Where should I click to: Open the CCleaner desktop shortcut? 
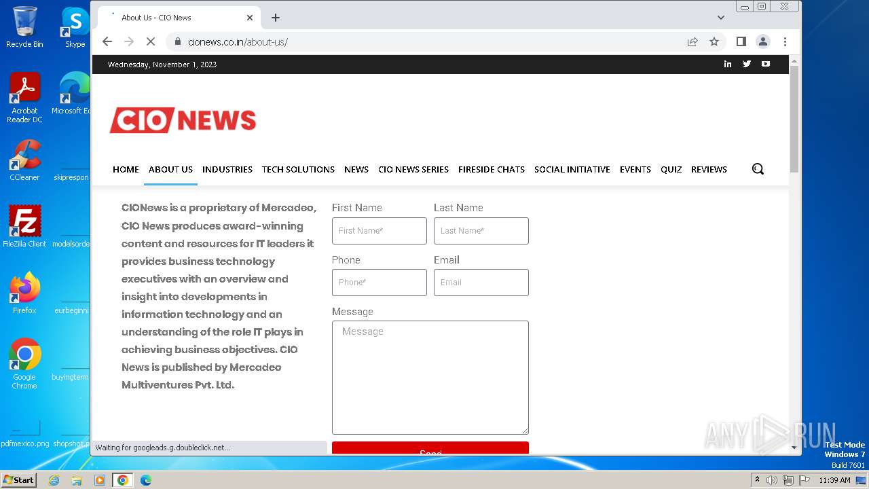click(x=24, y=160)
